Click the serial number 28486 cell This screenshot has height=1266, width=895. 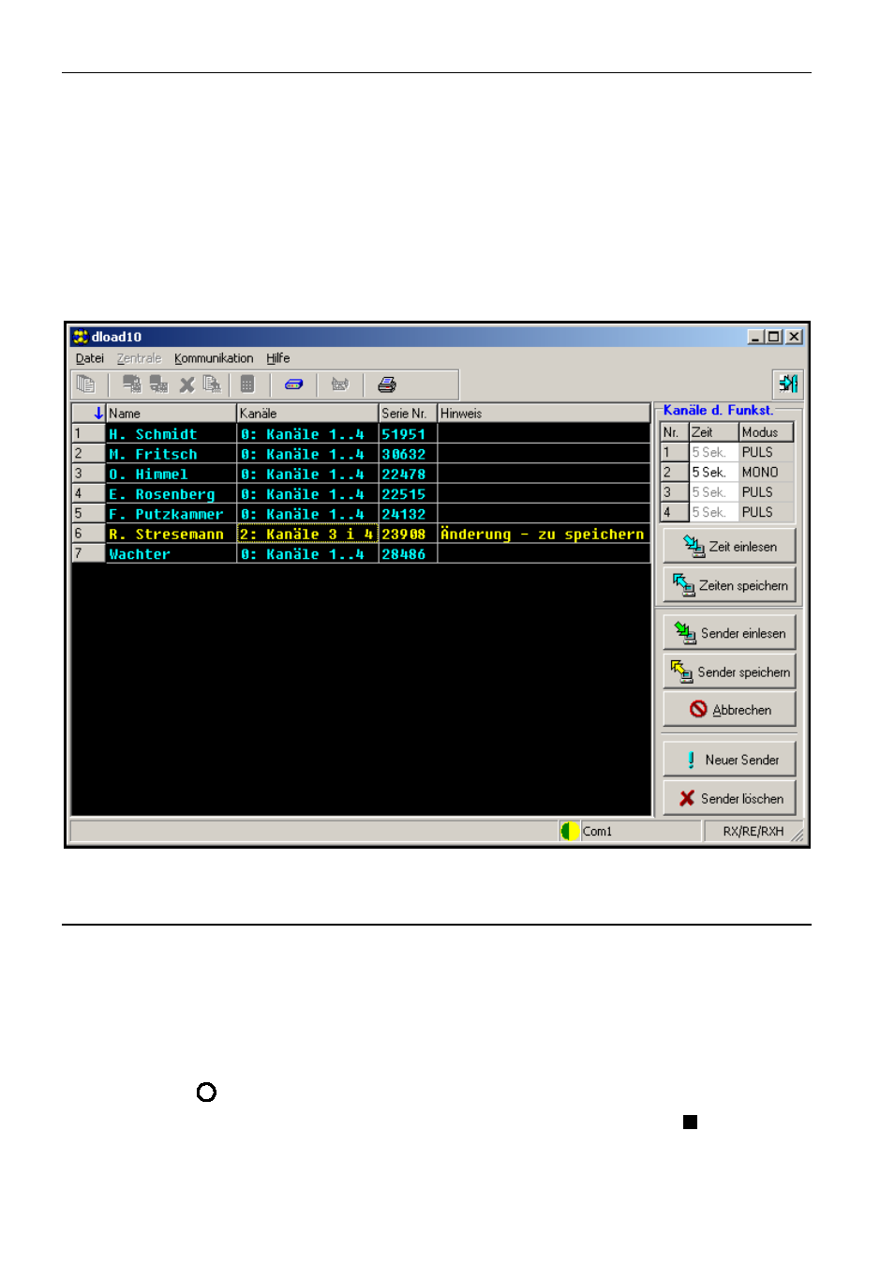coord(408,554)
